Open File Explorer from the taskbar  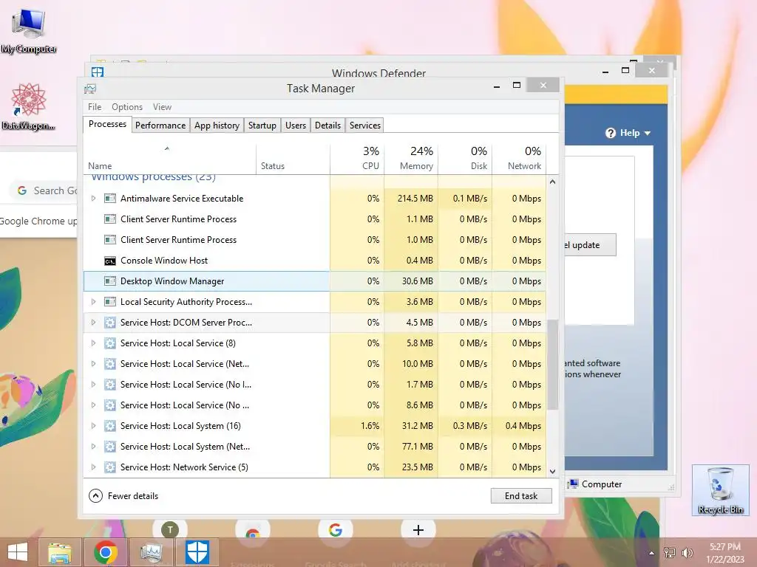59,552
